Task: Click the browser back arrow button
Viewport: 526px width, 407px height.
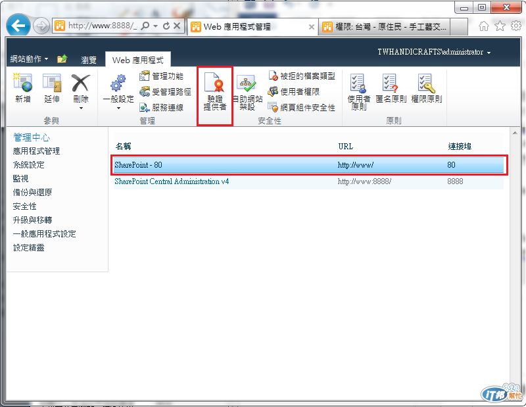Action: coord(18,26)
